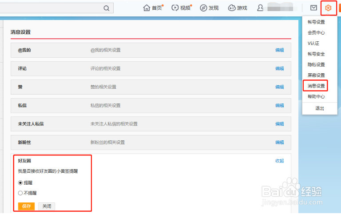Image resolution: width=341 pixels, height=214 pixels.
Task: Click the @我的相关设置 description text
Action: tap(106, 50)
